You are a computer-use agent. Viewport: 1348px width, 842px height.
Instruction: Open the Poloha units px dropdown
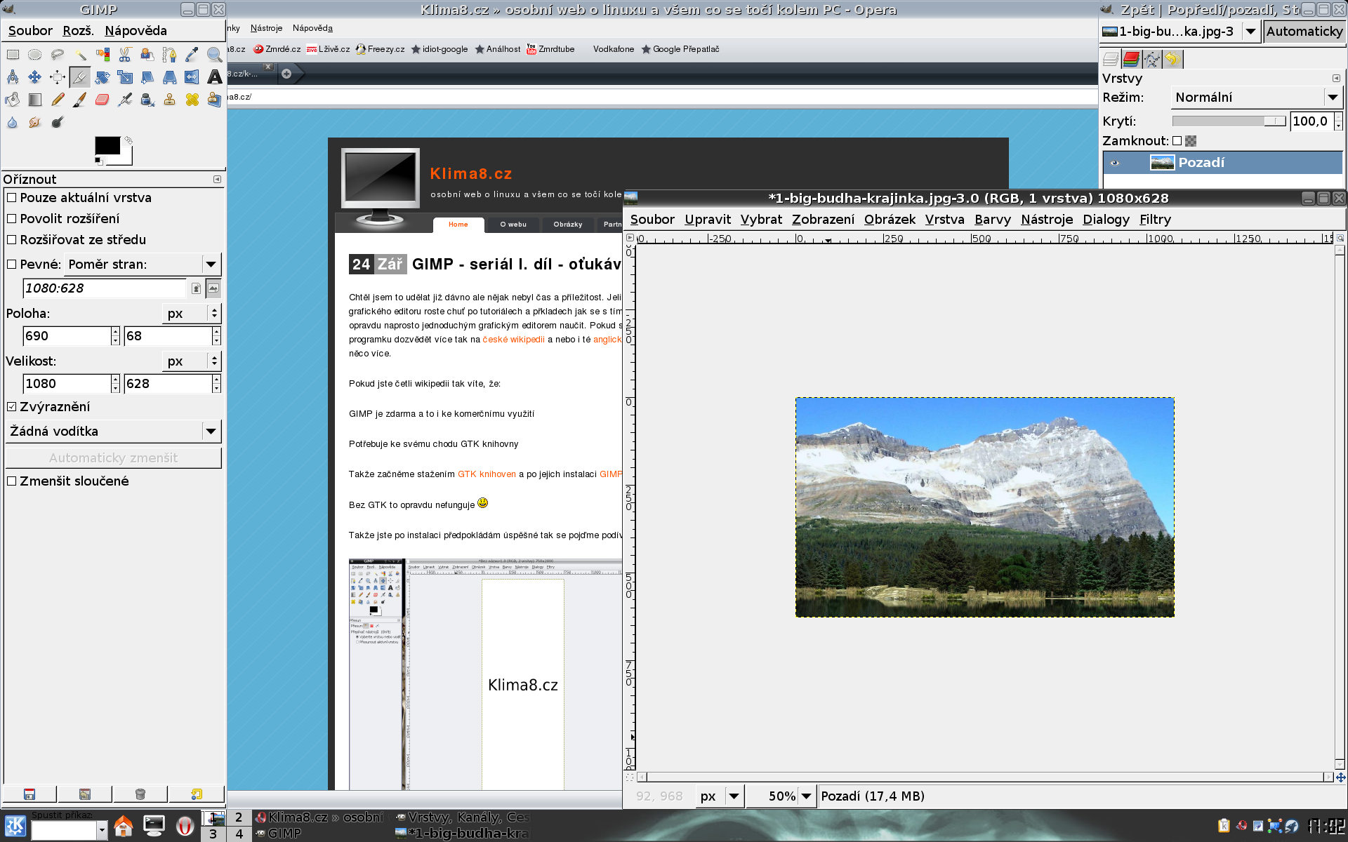pyautogui.click(x=192, y=314)
